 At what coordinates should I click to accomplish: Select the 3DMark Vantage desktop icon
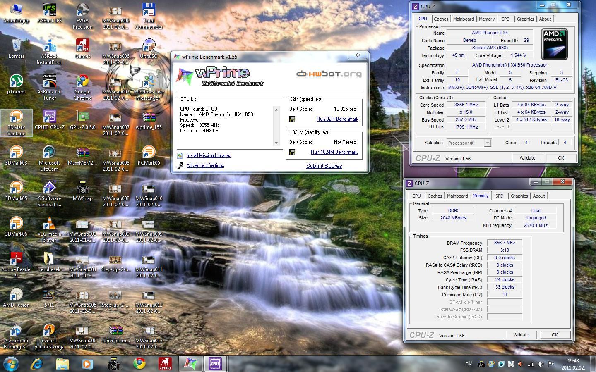pyautogui.click(x=17, y=123)
